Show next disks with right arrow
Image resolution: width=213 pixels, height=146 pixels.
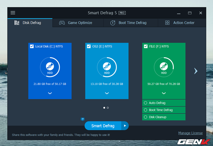pos(196,71)
